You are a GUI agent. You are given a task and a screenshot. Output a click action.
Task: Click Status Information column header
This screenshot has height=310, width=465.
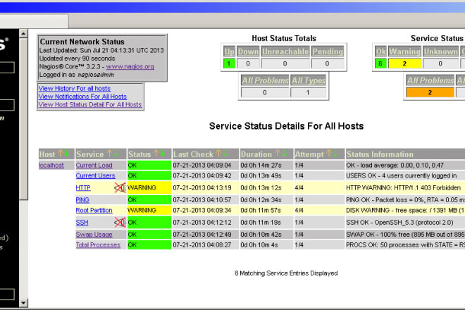[x=380, y=154]
